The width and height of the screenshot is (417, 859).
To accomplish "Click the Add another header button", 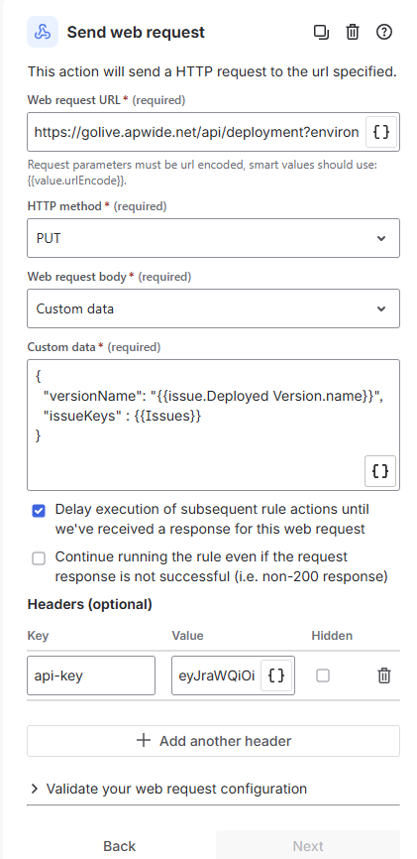I will (213, 741).
